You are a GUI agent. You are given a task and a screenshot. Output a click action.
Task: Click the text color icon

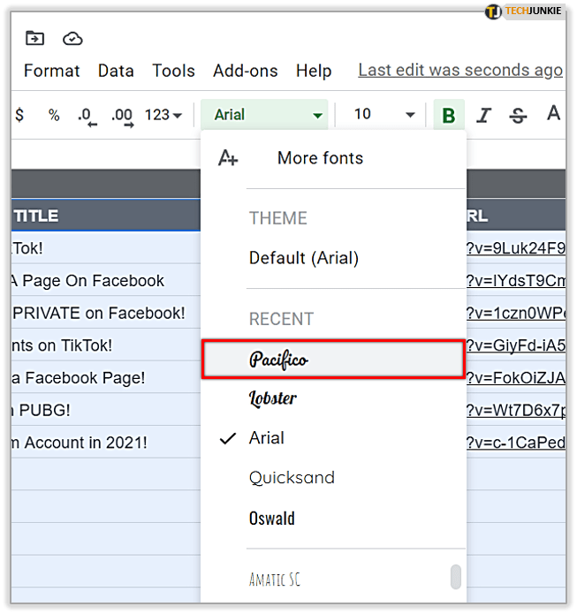click(x=553, y=114)
